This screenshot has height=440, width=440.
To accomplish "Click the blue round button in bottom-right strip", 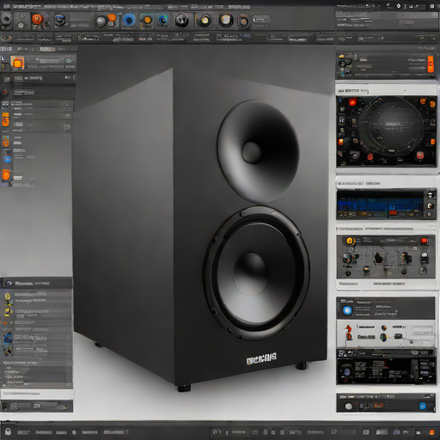I will pos(423,406).
